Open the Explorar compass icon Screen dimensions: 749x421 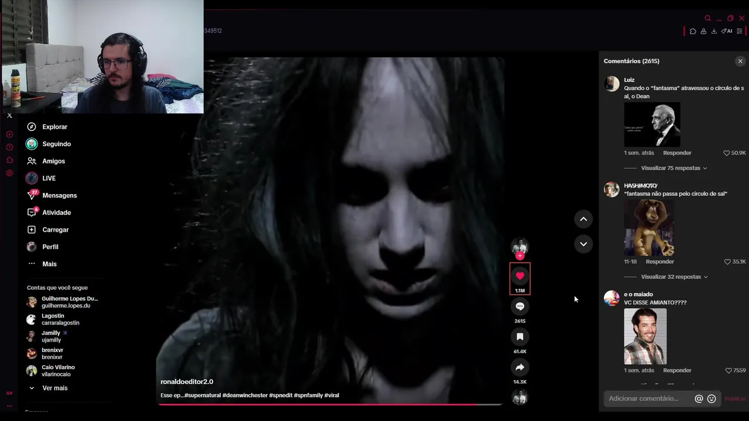tap(32, 127)
